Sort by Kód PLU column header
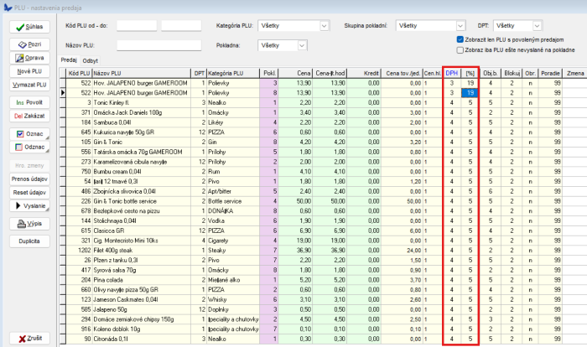Image resolution: width=587 pixels, height=347 pixels. tap(79, 73)
